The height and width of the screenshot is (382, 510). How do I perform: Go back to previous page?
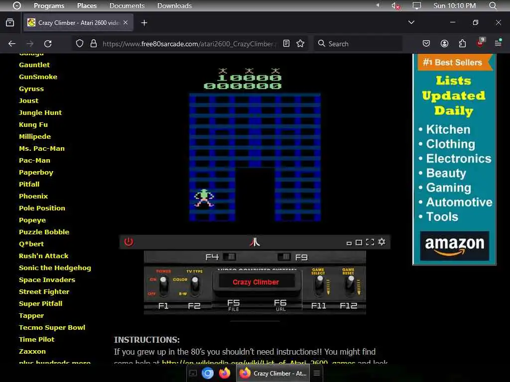coord(12,44)
